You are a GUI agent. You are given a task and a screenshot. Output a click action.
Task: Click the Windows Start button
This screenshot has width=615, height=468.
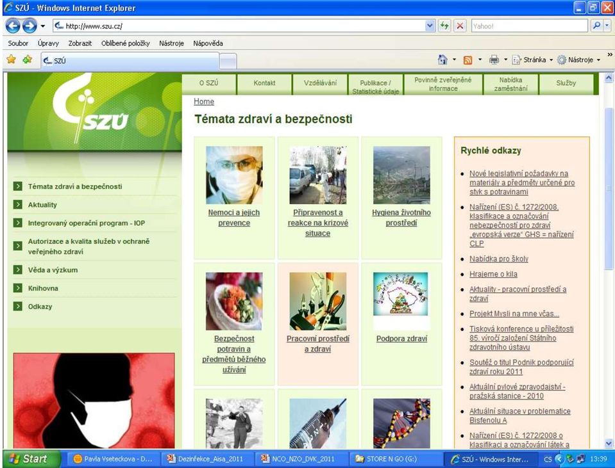[x=32, y=458]
